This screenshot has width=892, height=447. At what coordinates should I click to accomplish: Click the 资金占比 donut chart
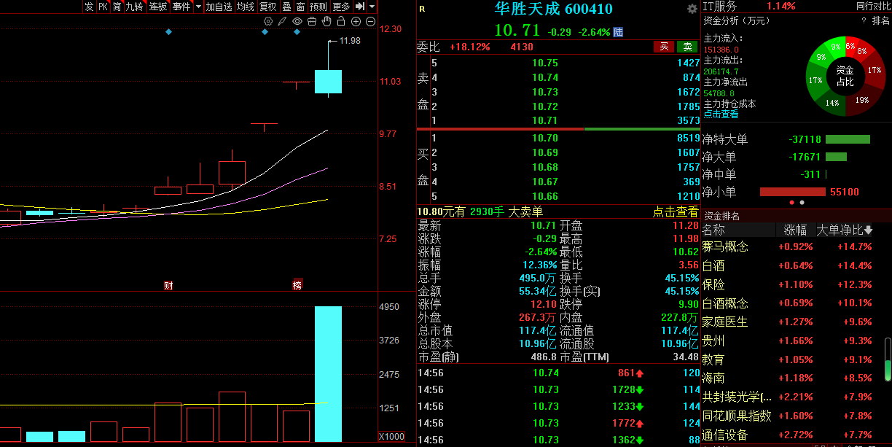845,76
